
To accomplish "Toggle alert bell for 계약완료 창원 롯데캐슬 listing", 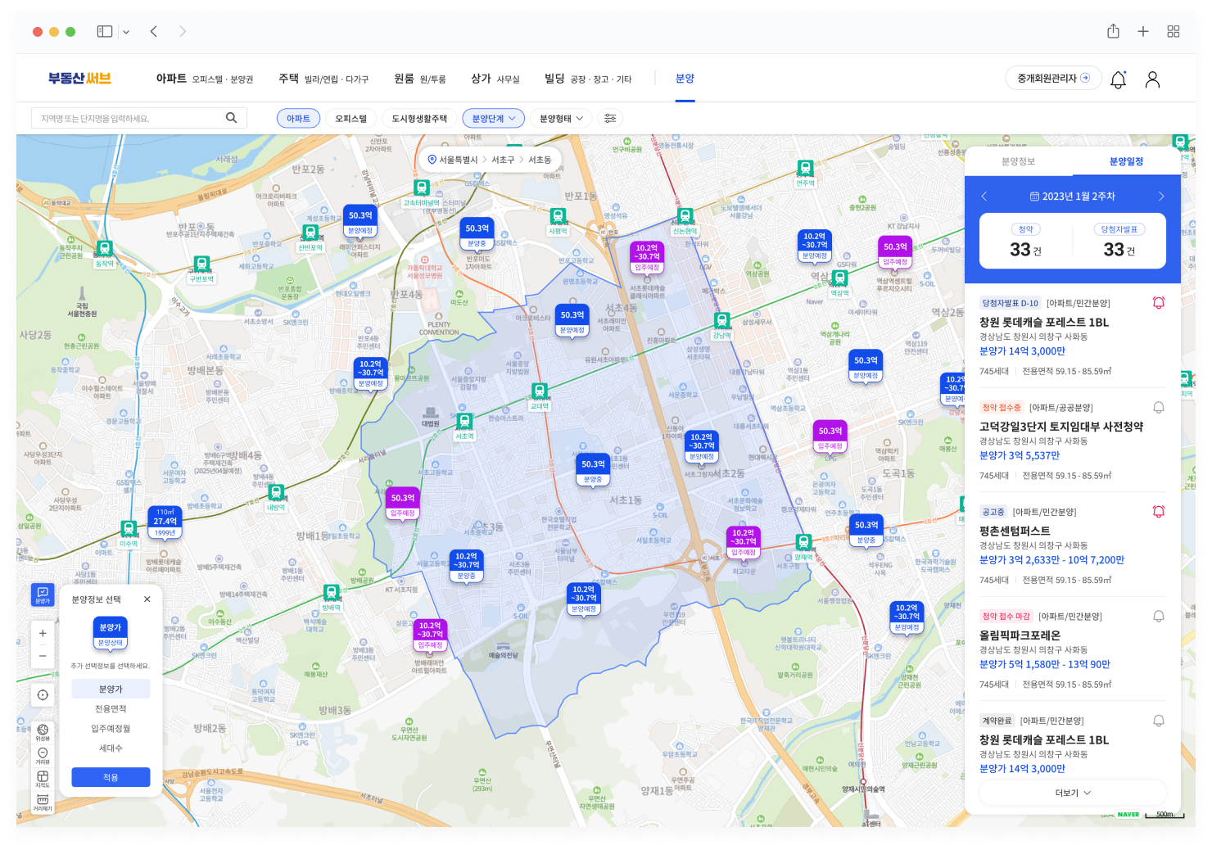I will tap(1159, 721).
